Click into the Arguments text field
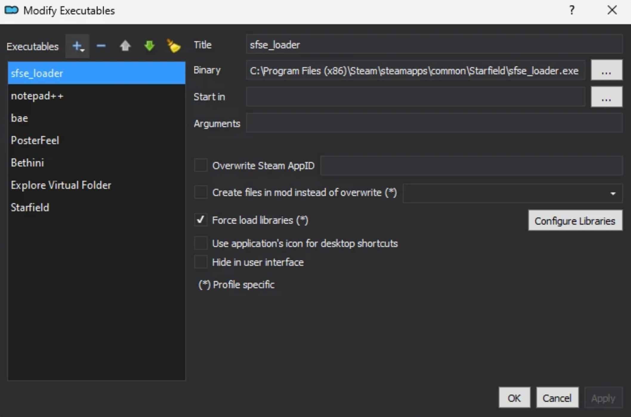Screen dimensions: 631x417 click(x=434, y=123)
